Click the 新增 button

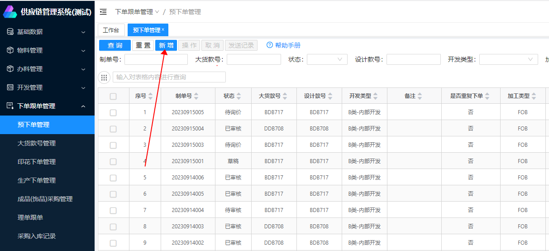coord(166,45)
